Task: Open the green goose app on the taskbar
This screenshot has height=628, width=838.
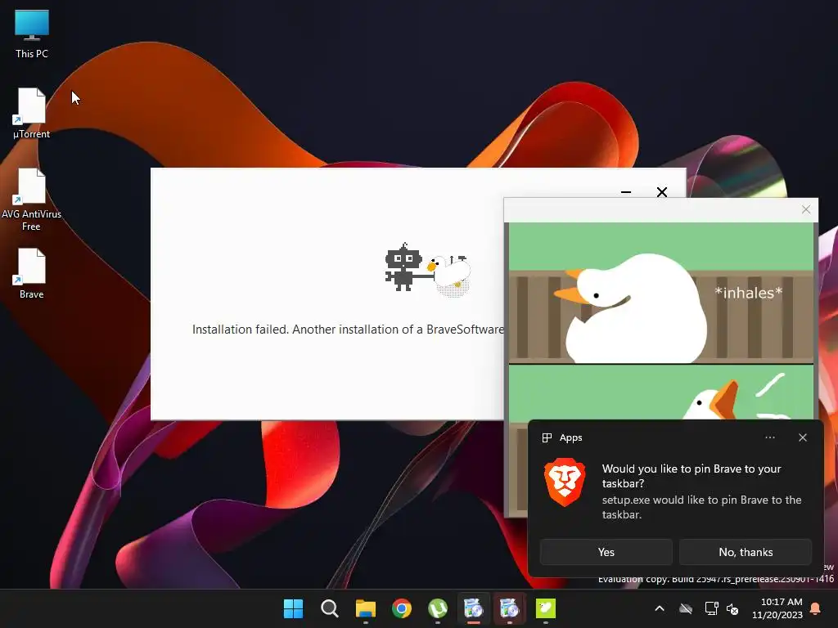Action: [x=546, y=608]
